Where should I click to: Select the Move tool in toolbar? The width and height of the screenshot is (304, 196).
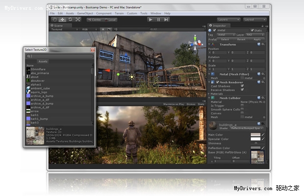click(x=62, y=20)
